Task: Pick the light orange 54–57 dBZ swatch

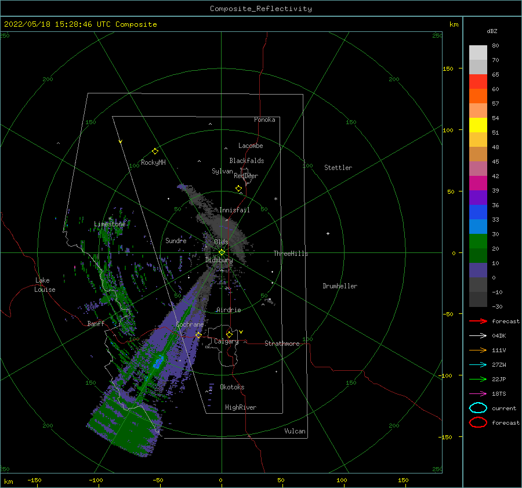Action: 478,111
